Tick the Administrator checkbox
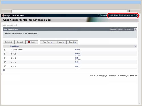 point(5,50)
